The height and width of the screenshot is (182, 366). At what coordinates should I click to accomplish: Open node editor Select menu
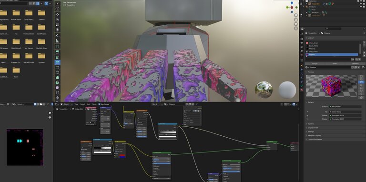(x=82, y=104)
